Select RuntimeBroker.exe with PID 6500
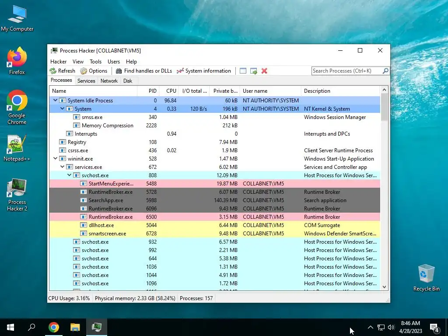Screen dimensions: 448x336 point(215,217)
